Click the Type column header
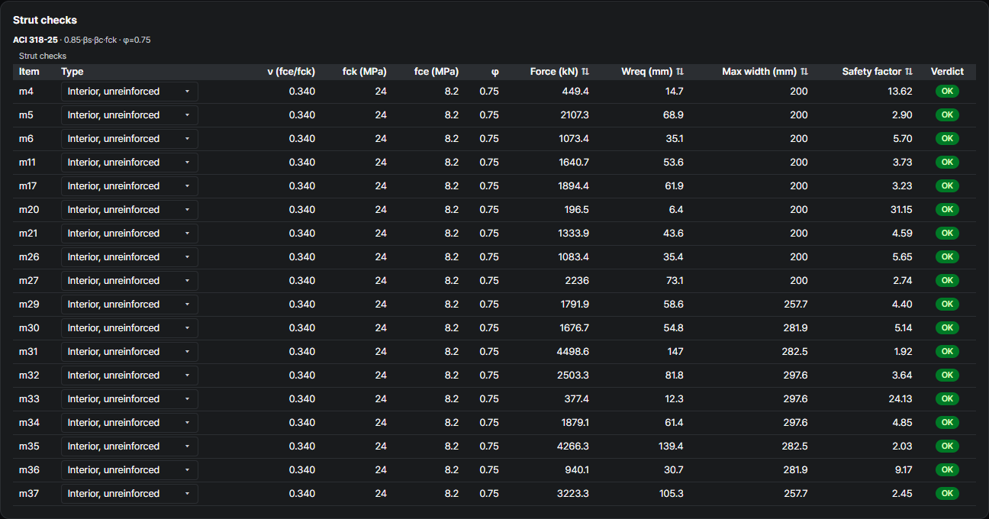Screen dimensions: 989x519 coord(72,72)
